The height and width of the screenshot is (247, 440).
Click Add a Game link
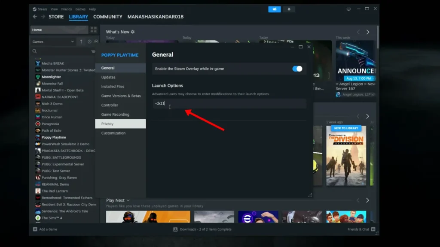[x=48, y=229]
